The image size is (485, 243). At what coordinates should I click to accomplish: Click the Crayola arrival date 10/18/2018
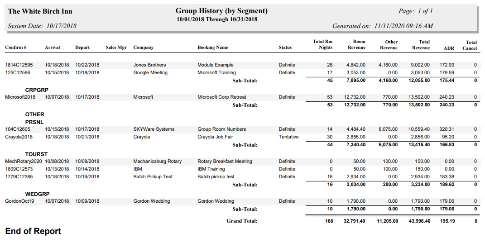coord(57,137)
